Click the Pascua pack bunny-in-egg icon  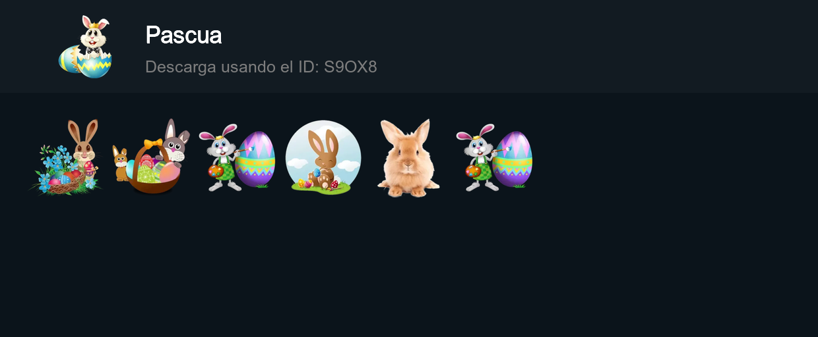coord(86,46)
